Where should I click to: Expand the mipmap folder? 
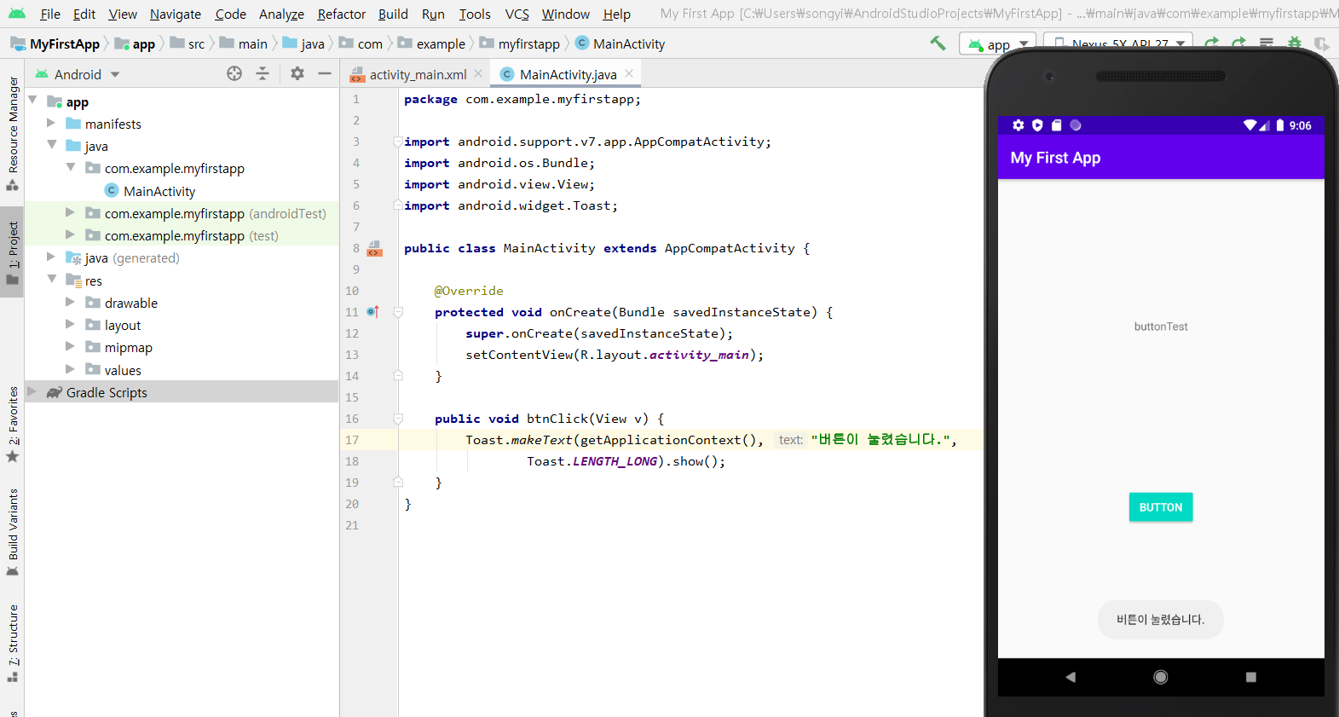(x=71, y=347)
